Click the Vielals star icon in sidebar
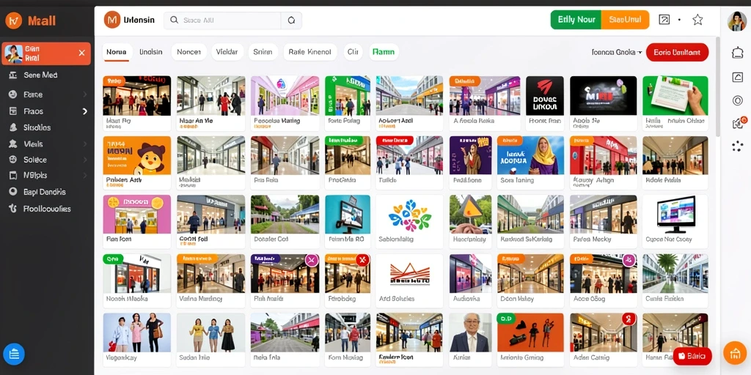This screenshot has height=375, width=751. 13,144
